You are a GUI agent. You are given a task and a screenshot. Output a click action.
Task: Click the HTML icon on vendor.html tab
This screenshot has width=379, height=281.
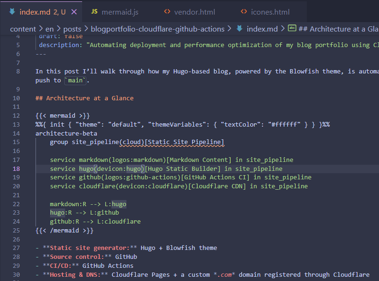point(168,12)
